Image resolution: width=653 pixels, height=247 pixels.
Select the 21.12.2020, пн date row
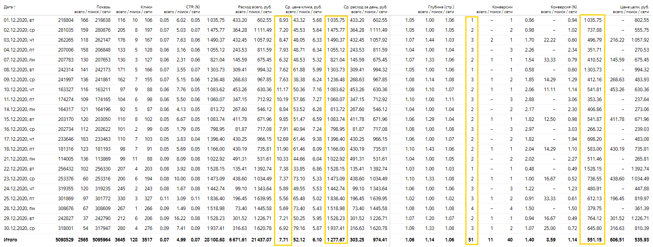19,159
